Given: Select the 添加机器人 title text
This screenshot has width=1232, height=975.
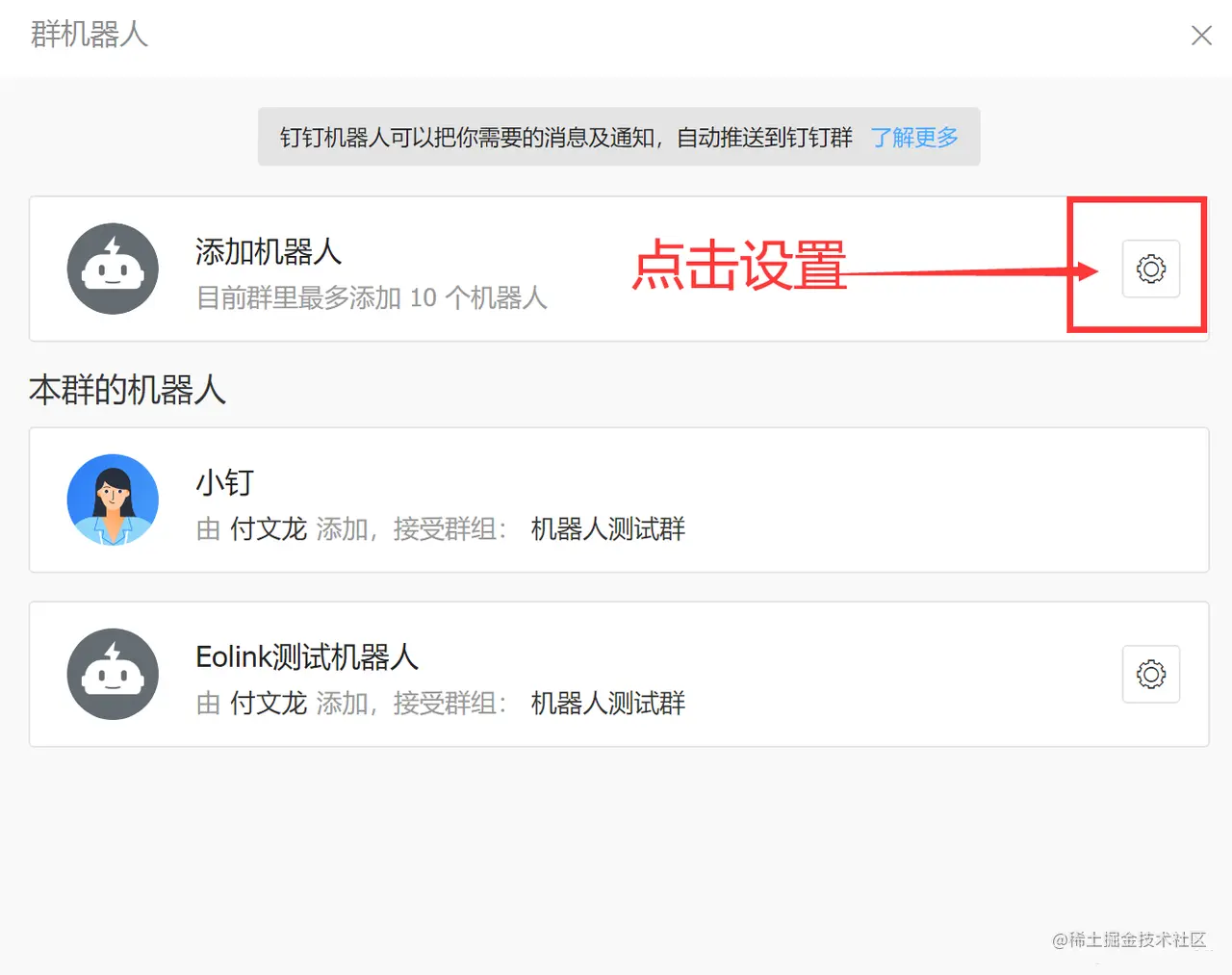Looking at the screenshot, I should 269,251.
